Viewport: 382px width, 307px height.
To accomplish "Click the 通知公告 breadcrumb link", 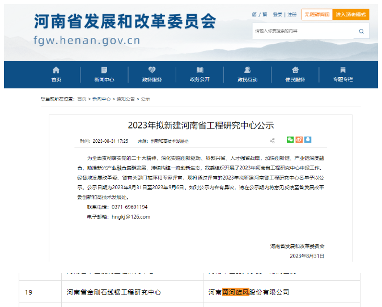I will 126,99.
